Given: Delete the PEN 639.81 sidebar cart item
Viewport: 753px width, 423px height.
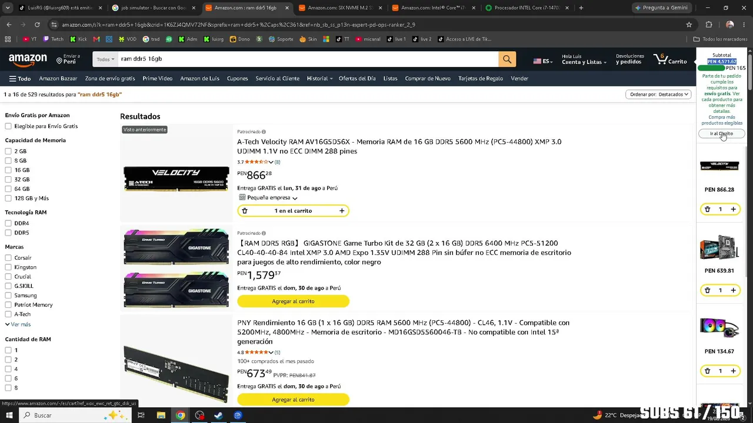Looking at the screenshot, I should [707, 290].
